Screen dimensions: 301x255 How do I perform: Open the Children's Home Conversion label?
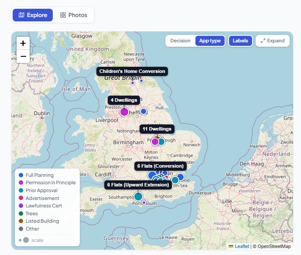pos(132,71)
